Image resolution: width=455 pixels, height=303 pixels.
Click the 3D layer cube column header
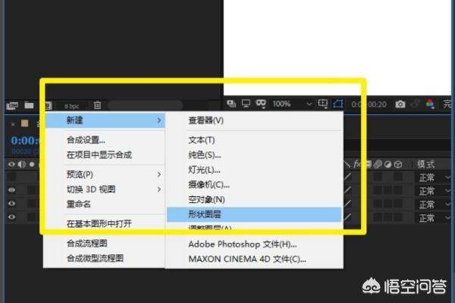(x=398, y=164)
